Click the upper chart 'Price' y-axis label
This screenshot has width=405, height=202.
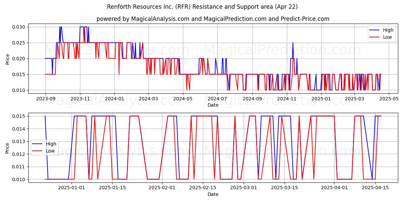(8, 59)
